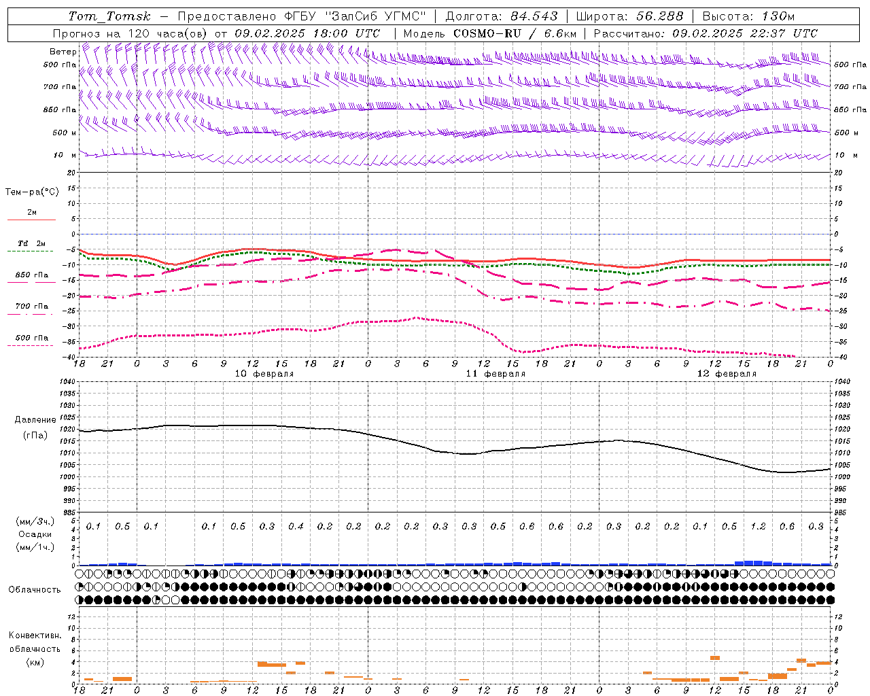Click the (мм/3ч.) precipitation unit label
Screen dimensions: 870x696
[35, 521]
